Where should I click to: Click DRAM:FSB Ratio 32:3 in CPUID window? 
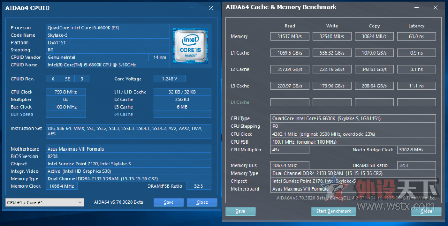pos(198,186)
